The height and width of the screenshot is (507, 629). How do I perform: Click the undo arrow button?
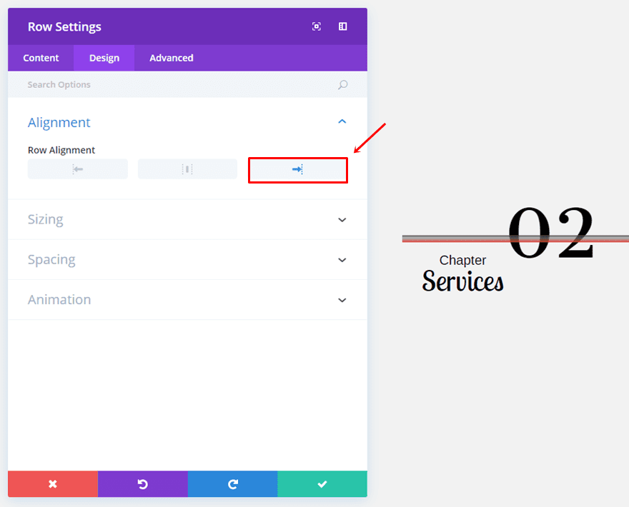[x=142, y=484]
